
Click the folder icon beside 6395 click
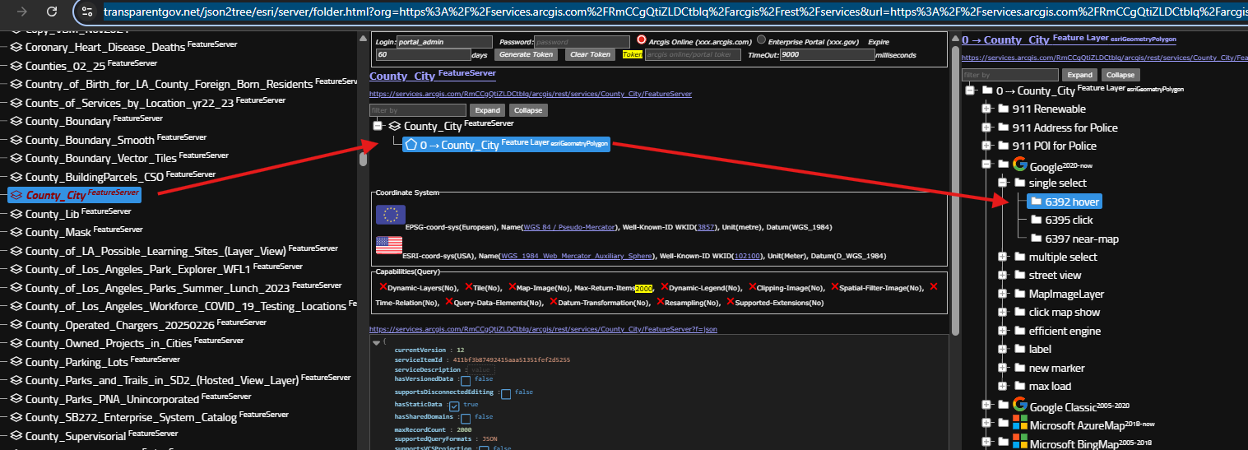tap(1036, 220)
